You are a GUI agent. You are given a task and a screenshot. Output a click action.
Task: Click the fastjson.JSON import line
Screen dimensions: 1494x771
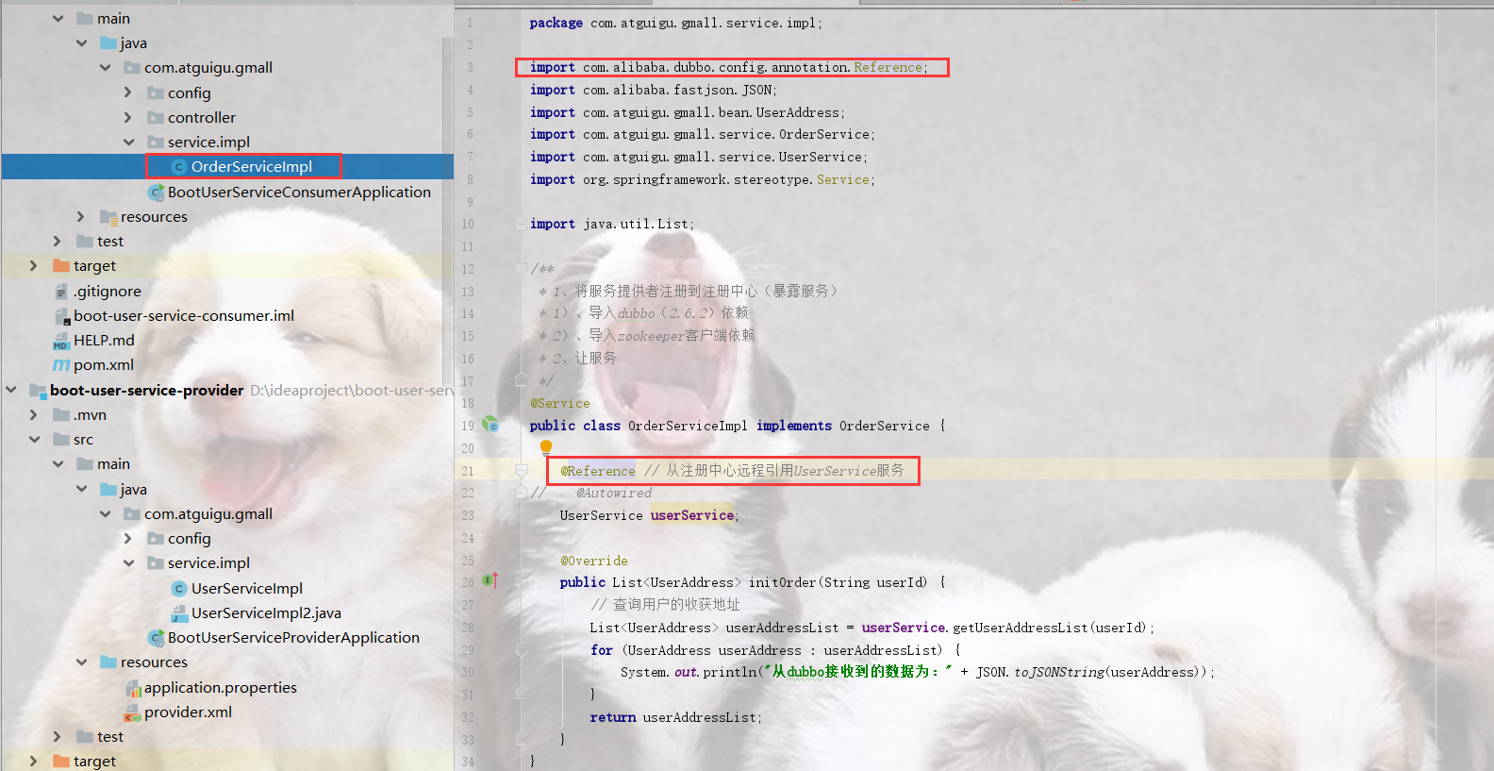pyautogui.click(x=653, y=90)
